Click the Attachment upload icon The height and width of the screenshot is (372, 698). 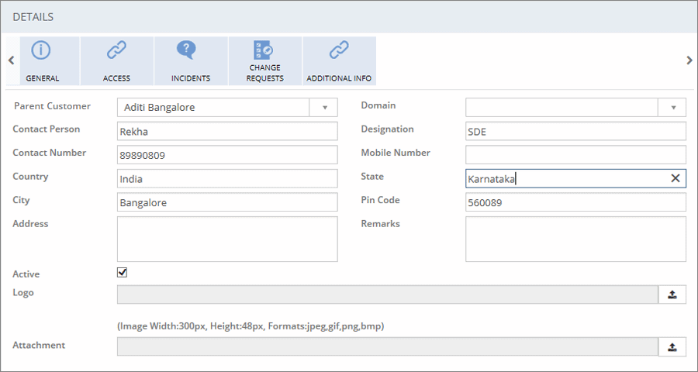click(672, 346)
